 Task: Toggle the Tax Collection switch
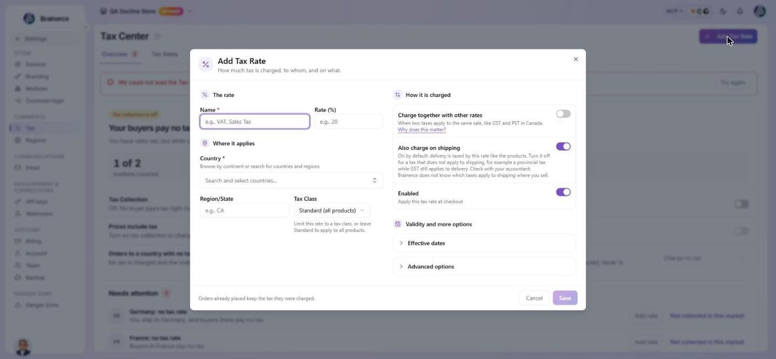[x=742, y=204]
